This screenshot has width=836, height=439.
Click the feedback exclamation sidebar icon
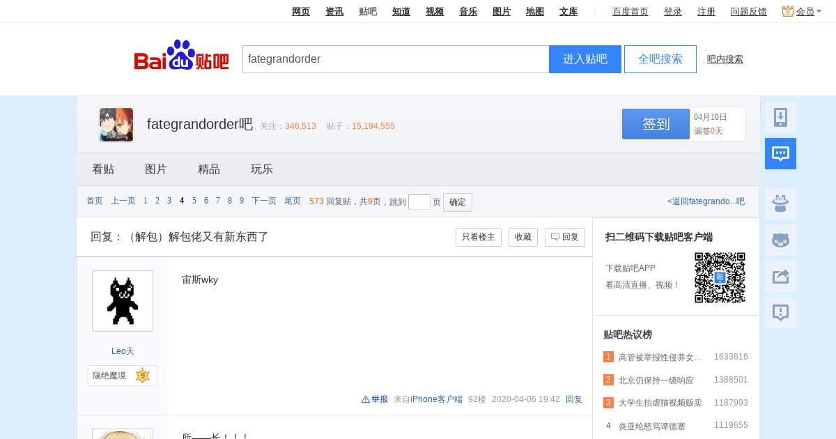click(x=780, y=312)
